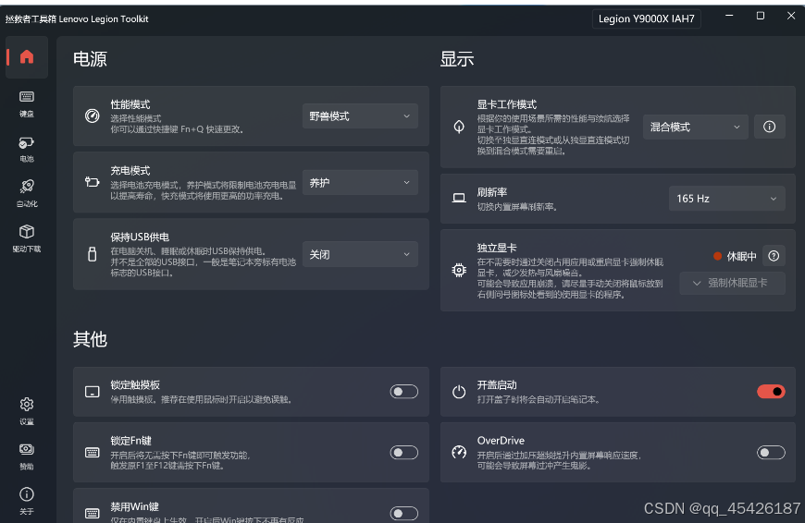
Task: Open the 充电模式 dropdown showing 养护
Action: tap(360, 183)
